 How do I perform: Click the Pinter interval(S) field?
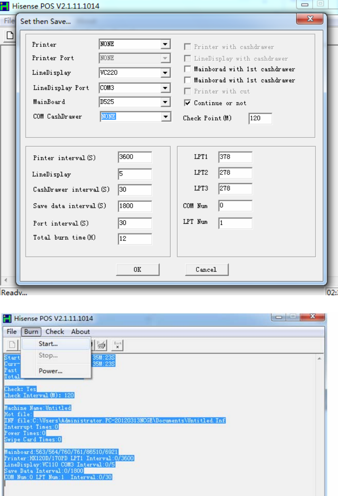tap(135, 157)
